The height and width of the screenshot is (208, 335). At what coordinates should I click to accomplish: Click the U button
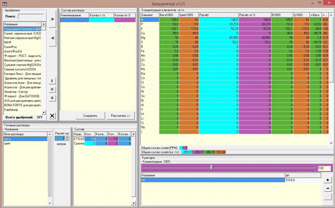click(x=52, y=89)
